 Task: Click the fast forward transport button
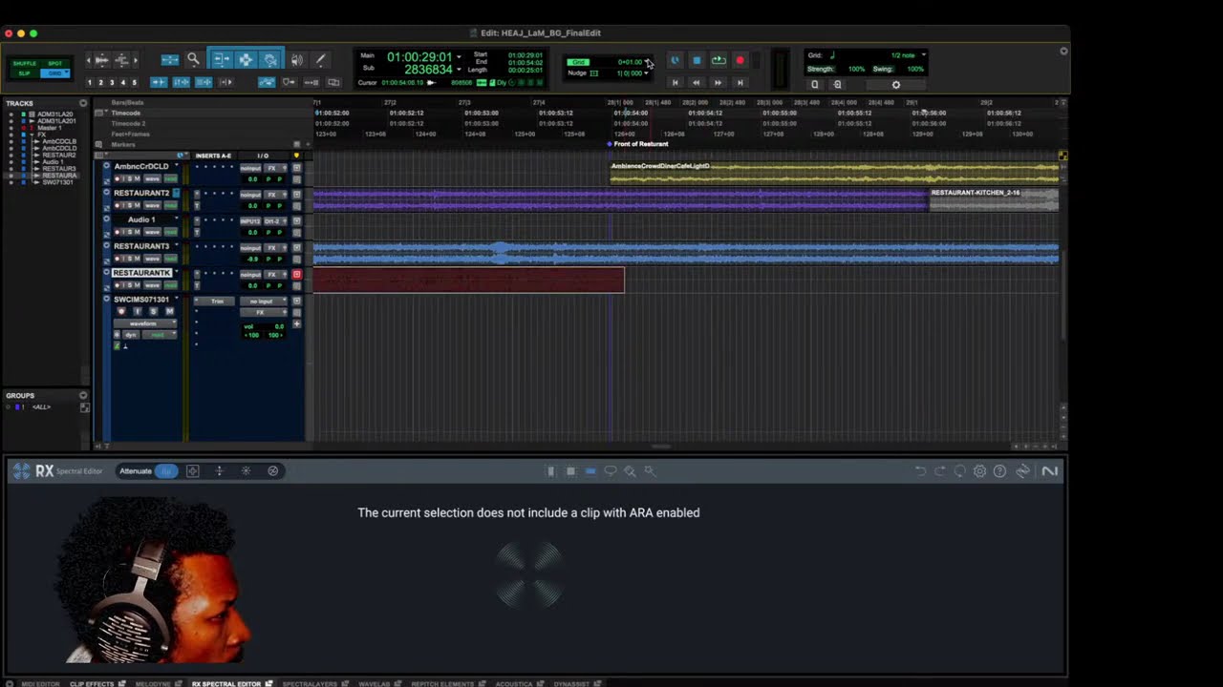pos(719,83)
